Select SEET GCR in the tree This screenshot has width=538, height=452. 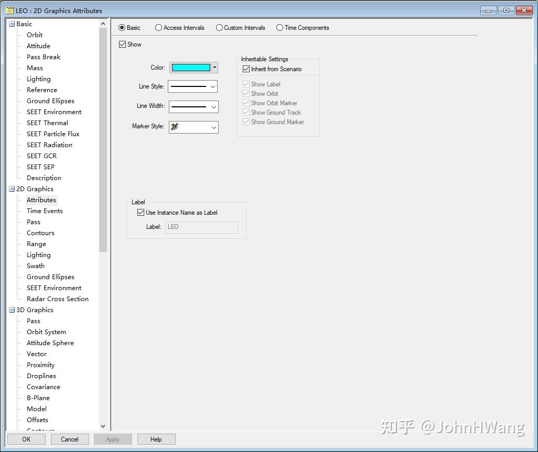41,156
